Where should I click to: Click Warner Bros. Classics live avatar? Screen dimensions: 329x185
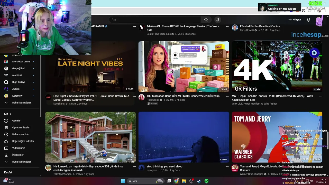tap(235, 168)
